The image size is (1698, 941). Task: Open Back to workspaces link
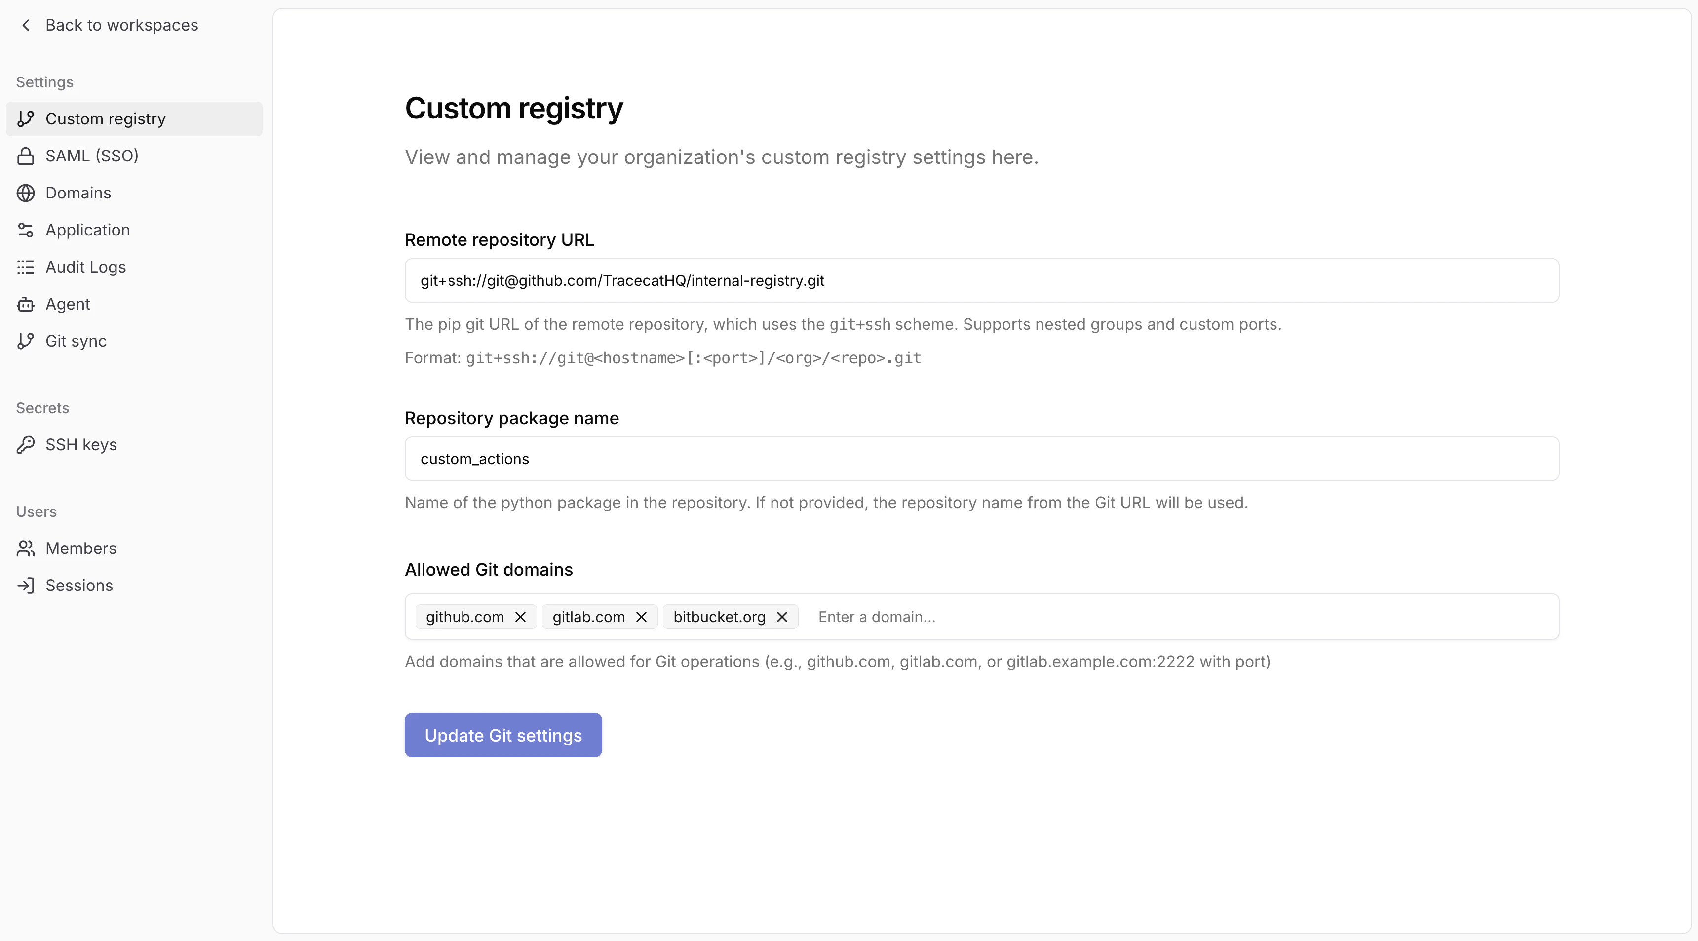121,25
